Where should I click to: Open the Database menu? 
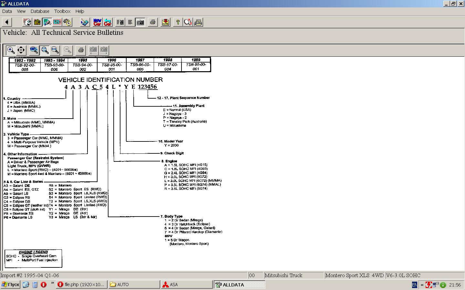click(x=40, y=11)
